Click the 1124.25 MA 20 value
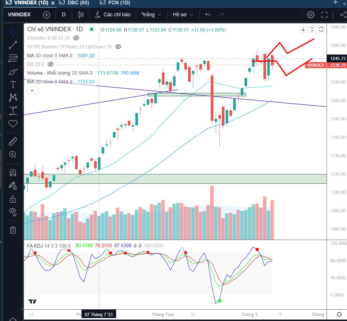347x321 pixels. click(x=86, y=82)
